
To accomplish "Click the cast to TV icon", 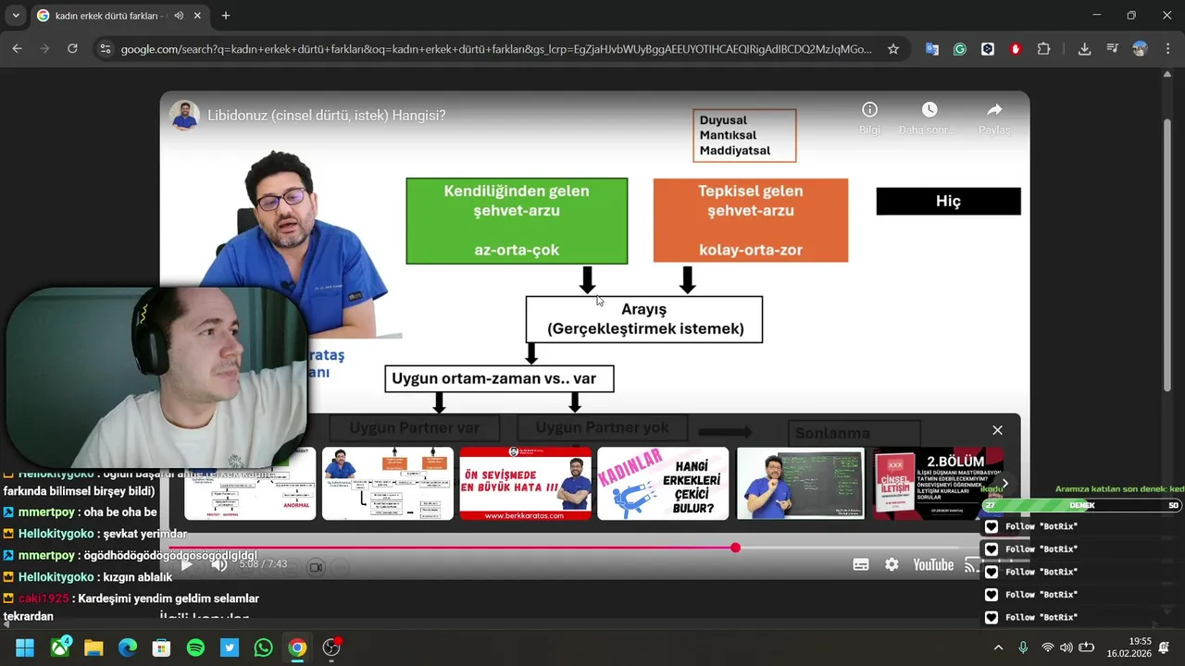I will pos(972,564).
